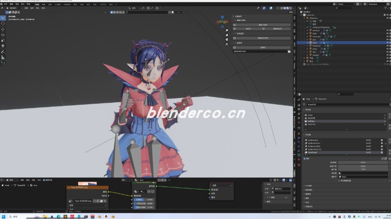
Task: Open the shader node output target dropdown
Action: click(x=222, y=186)
